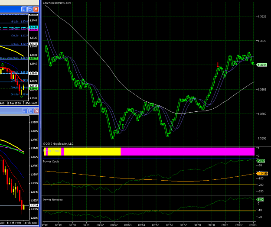Select the (61.8) - 1.3760 Fibonacci label
Screen dimensions: 271x227
point(20,21)
